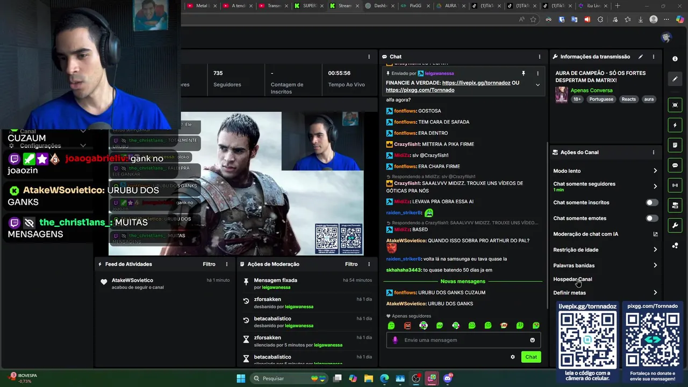Open the pinned message three-dot options
This screenshot has height=387, width=688.
[x=537, y=73]
